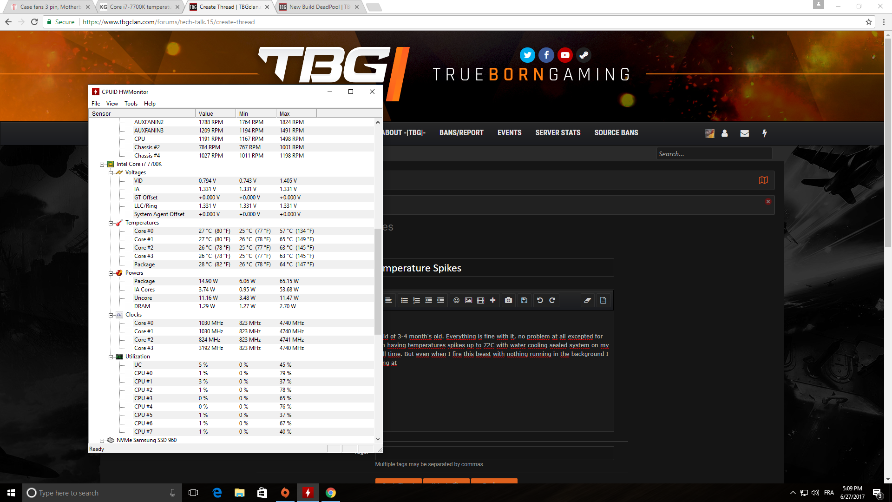Open the TBG Facebook page icon
Viewport: 892px width, 502px height.
coord(546,55)
